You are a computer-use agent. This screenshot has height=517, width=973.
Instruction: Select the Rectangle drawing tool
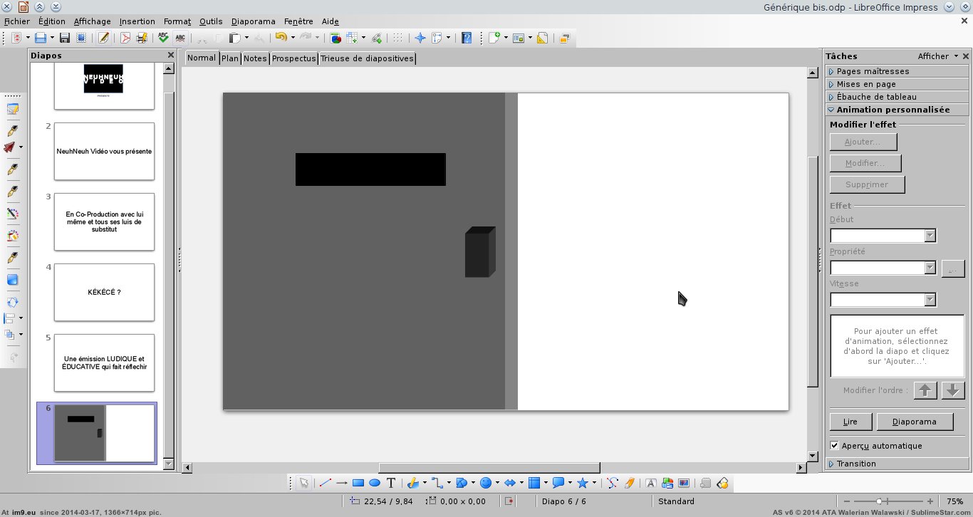click(358, 483)
